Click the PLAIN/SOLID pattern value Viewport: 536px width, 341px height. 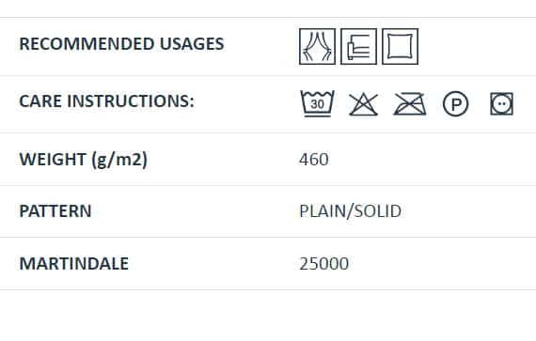pyautogui.click(x=351, y=211)
